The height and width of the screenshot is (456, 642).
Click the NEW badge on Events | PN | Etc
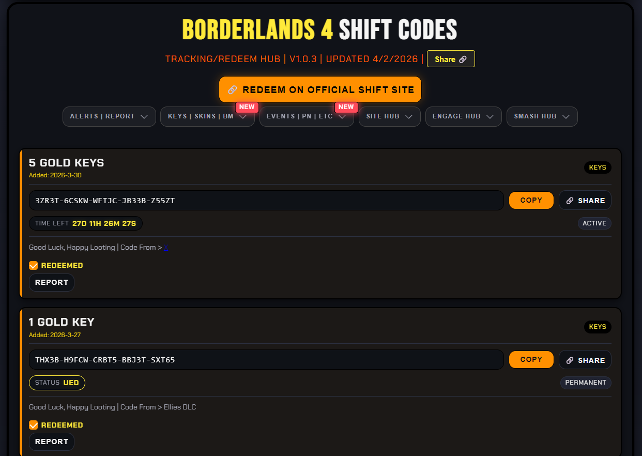tap(346, 107)
